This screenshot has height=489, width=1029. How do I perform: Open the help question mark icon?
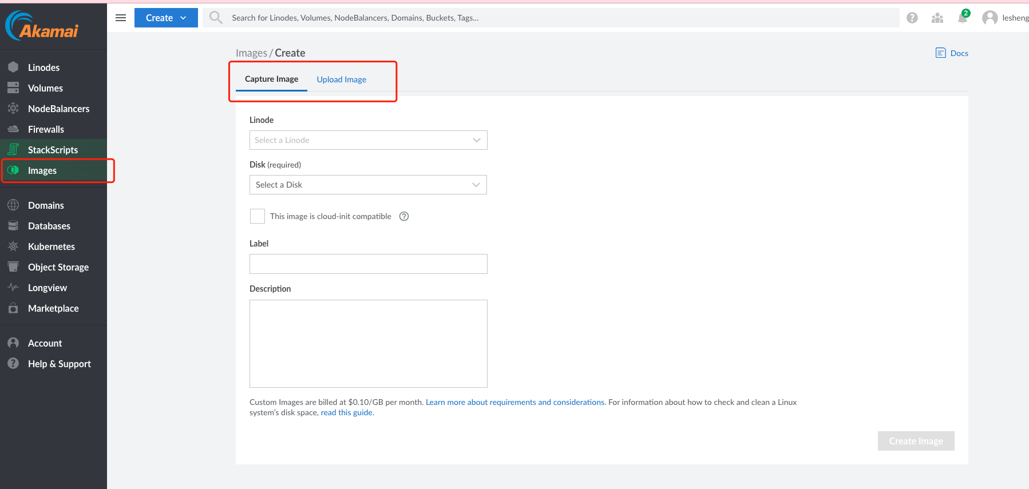click(x=912, y=18)
